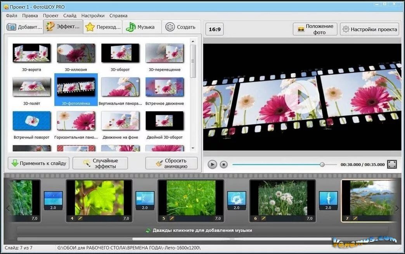Click the transition icon between slides 5 and 6
The image size is (405, 254).
pyautogui.click(x=237, y=200)
